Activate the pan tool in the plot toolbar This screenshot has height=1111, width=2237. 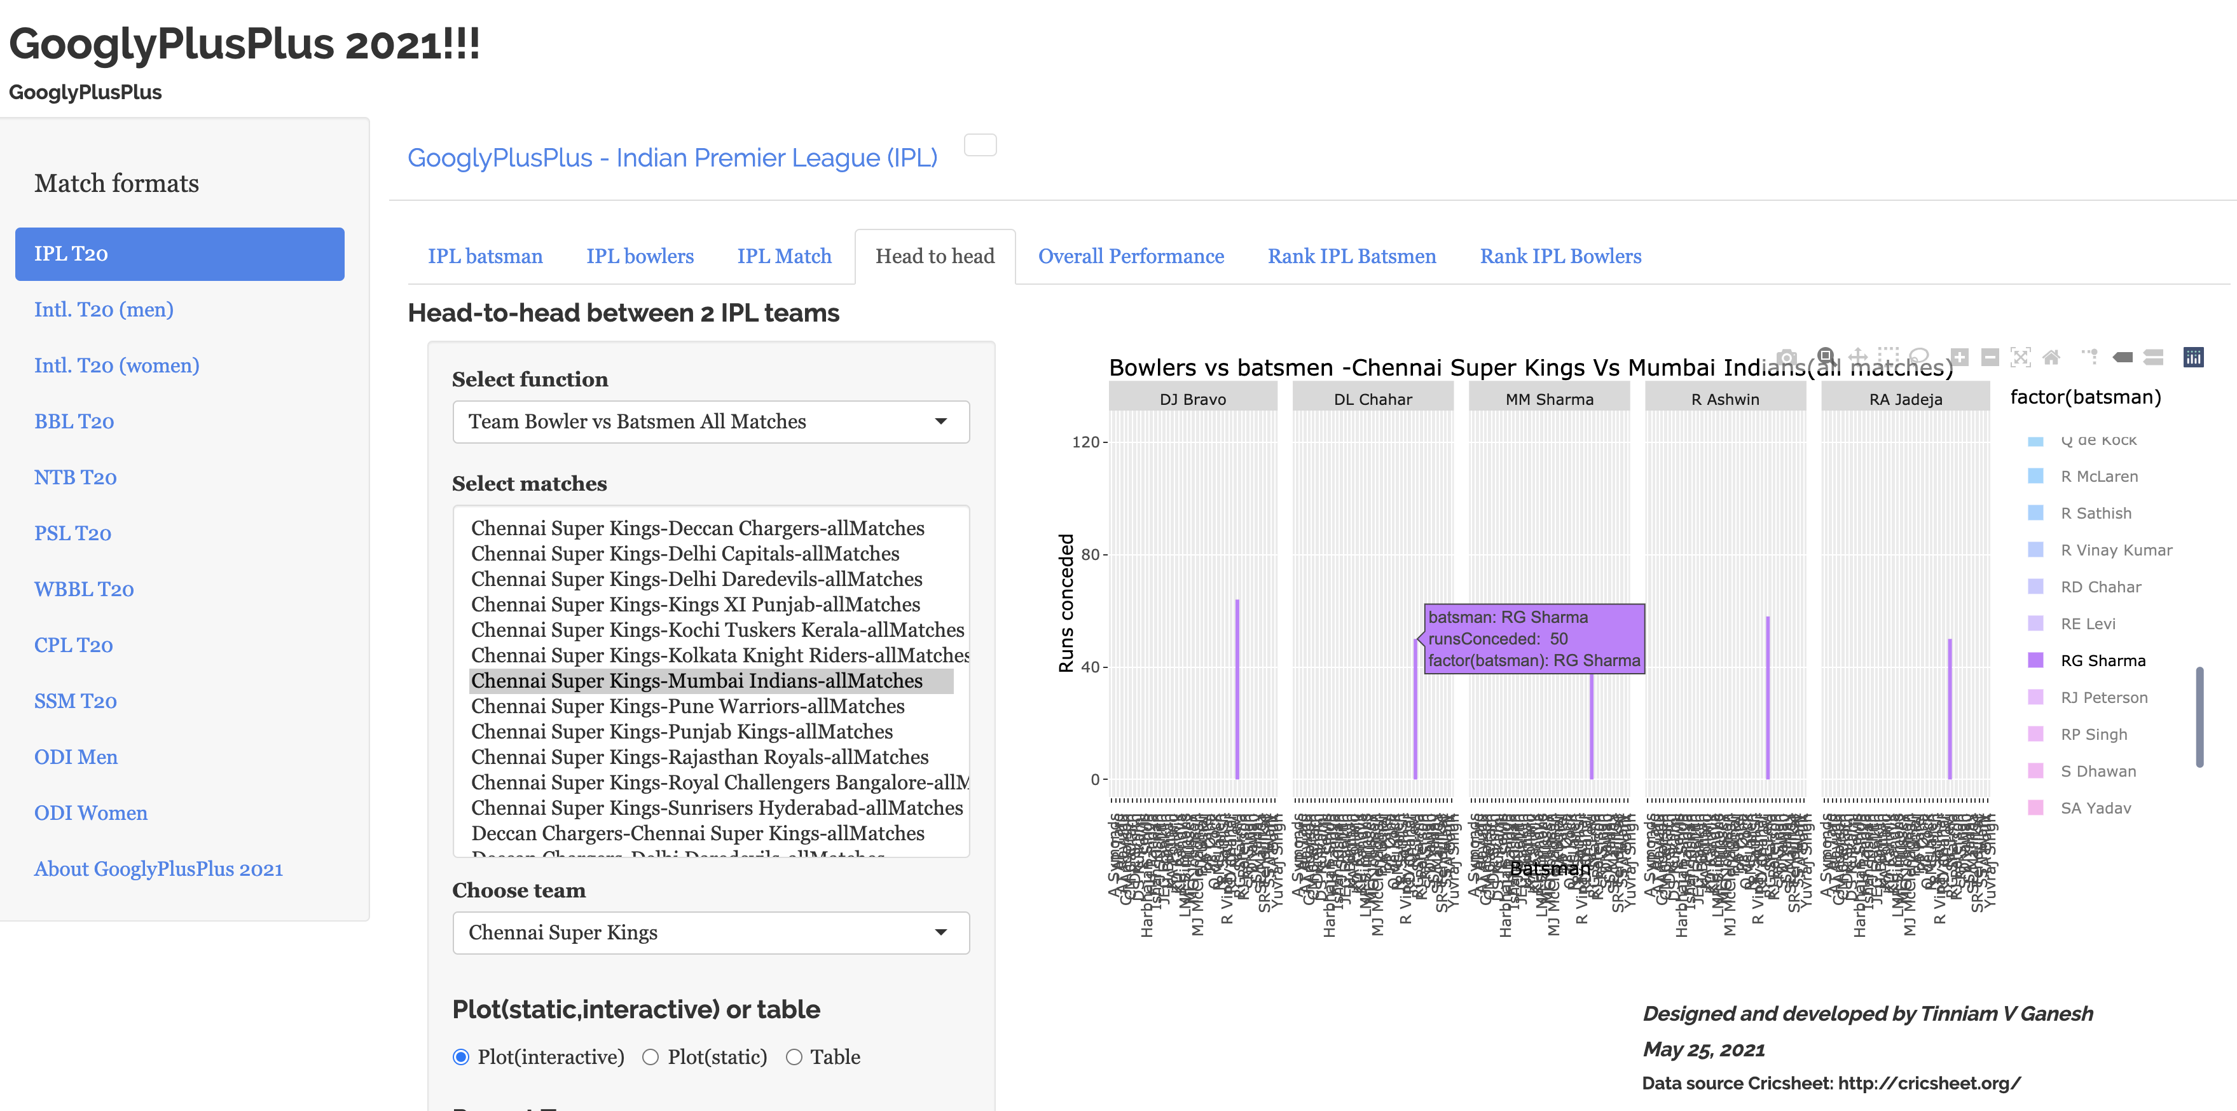1857,357
